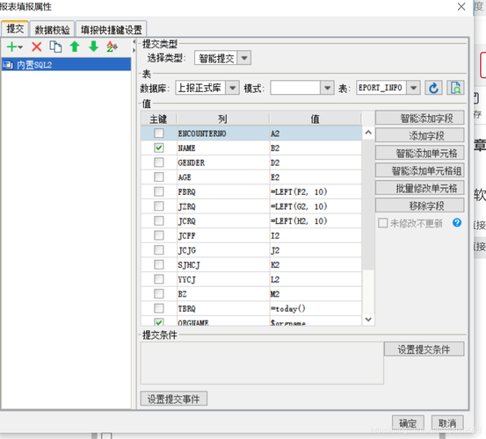Refresh the table list with blue arrow
The height and width of the screenshot is (439, 486).
pos(433,88)
